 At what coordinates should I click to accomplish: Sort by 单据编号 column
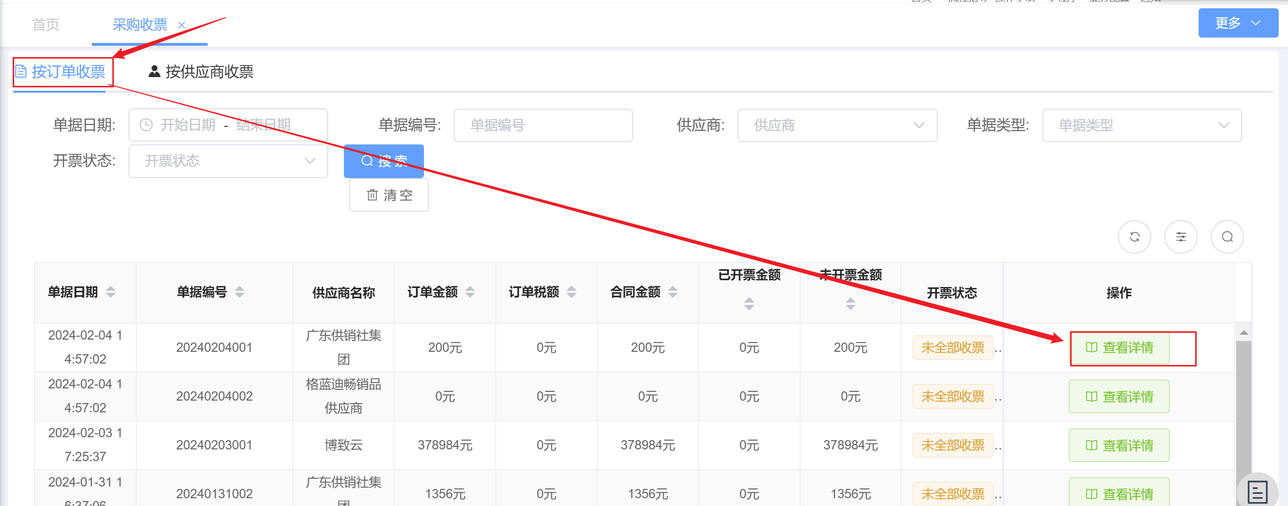point(239,292)
